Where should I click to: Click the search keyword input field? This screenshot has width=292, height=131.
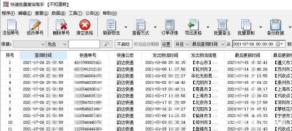pos(84,44)
